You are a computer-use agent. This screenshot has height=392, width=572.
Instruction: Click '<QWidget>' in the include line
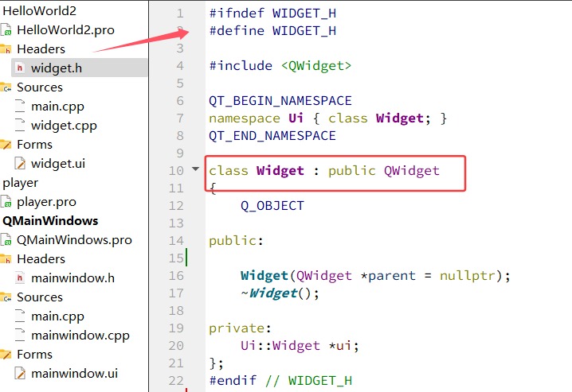[316, 66]
